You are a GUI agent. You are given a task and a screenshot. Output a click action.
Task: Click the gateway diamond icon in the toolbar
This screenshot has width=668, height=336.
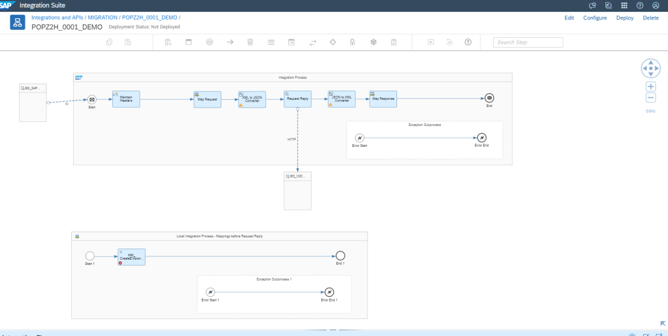(x=332, y=42)
